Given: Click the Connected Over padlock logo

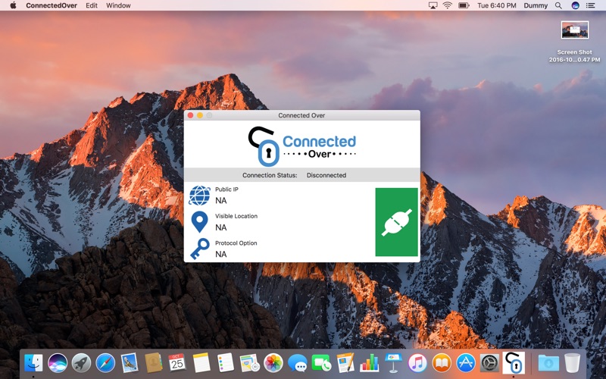Looking at the screenshot, I should (263, 146).
